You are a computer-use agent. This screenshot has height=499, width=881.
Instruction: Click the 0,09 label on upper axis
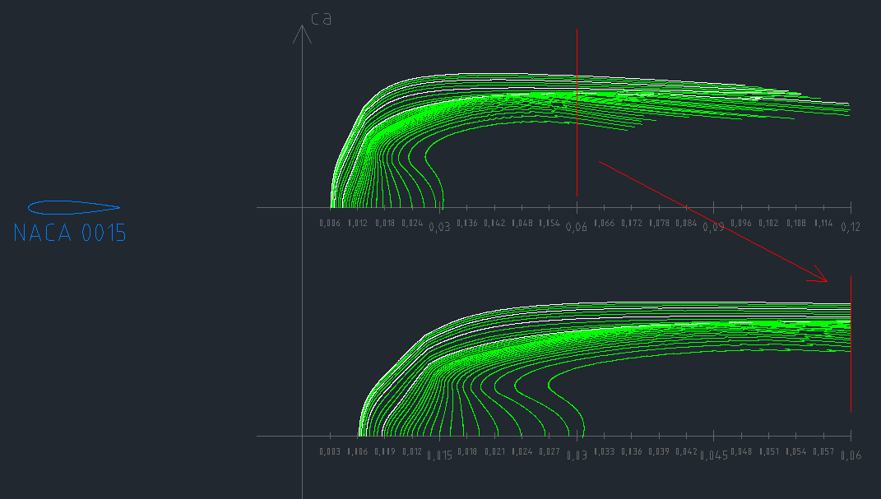click(713, 227)
